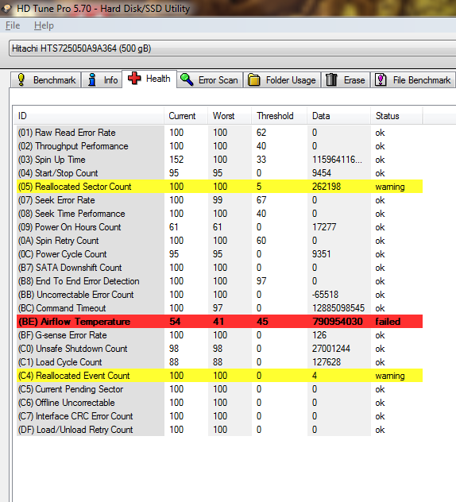Select the (C1) Load Cycle Count row
The image size is (456, 502).
pos(220,362)
